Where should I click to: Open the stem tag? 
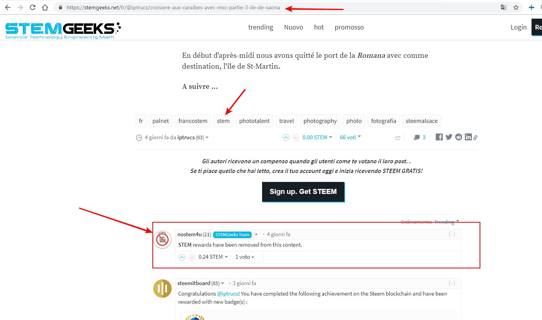[223, 121]
